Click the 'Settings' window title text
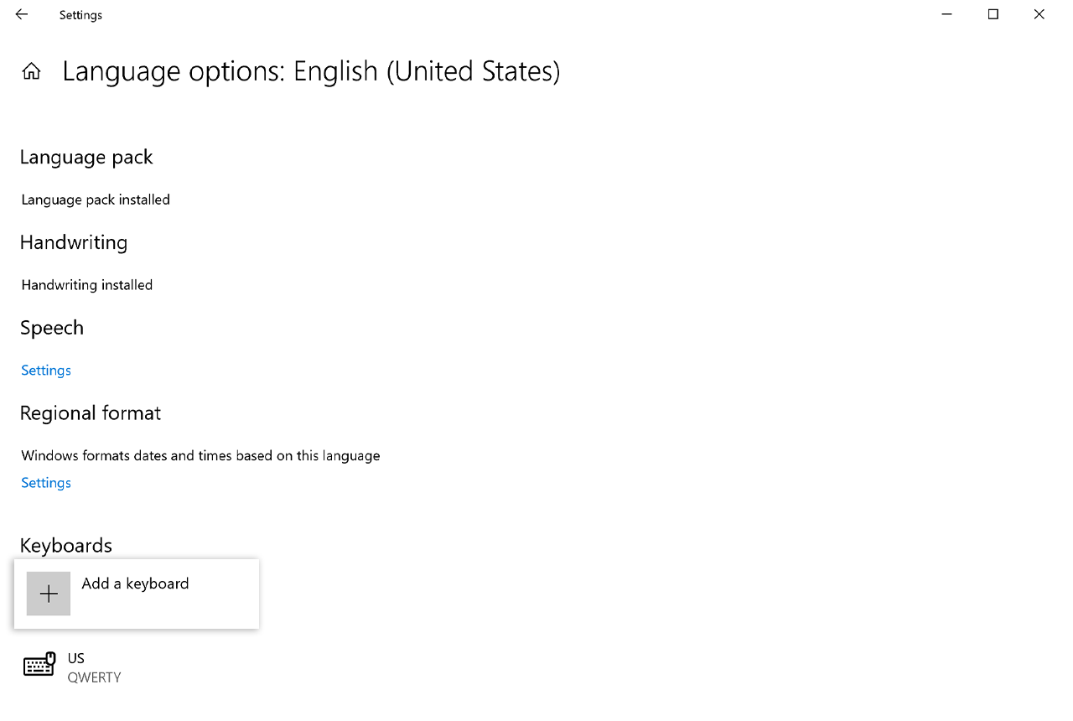The height and width of the screenshot is (721, 1073). pos(80,15)
